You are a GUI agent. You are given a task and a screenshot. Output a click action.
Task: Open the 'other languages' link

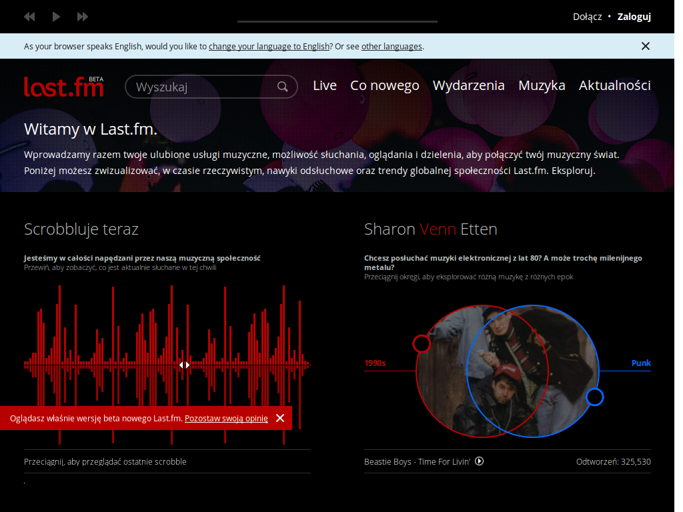(392, 46)
